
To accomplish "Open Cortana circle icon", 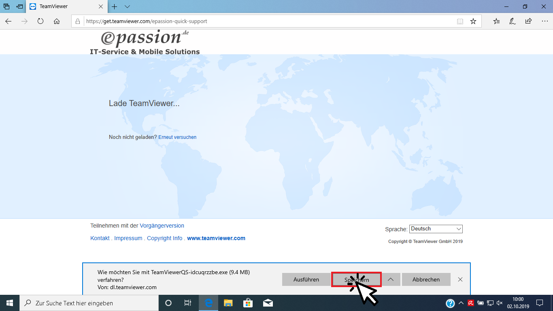I will 168,303.
